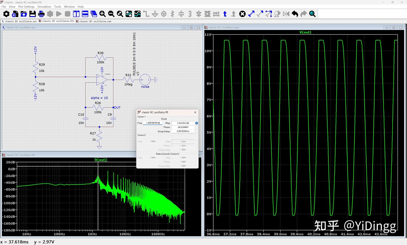This screenshot has width=407, height=245.
Task: Click the teal Find magnifier icon
Action: pyautogui.click(x=312, y=14)
